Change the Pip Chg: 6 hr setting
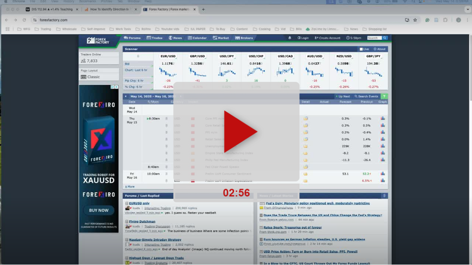Screen dimensions: 472x265 (138, 81)
